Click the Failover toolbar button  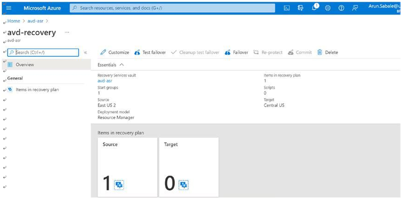pyautogui.click(x=236, y=52)
